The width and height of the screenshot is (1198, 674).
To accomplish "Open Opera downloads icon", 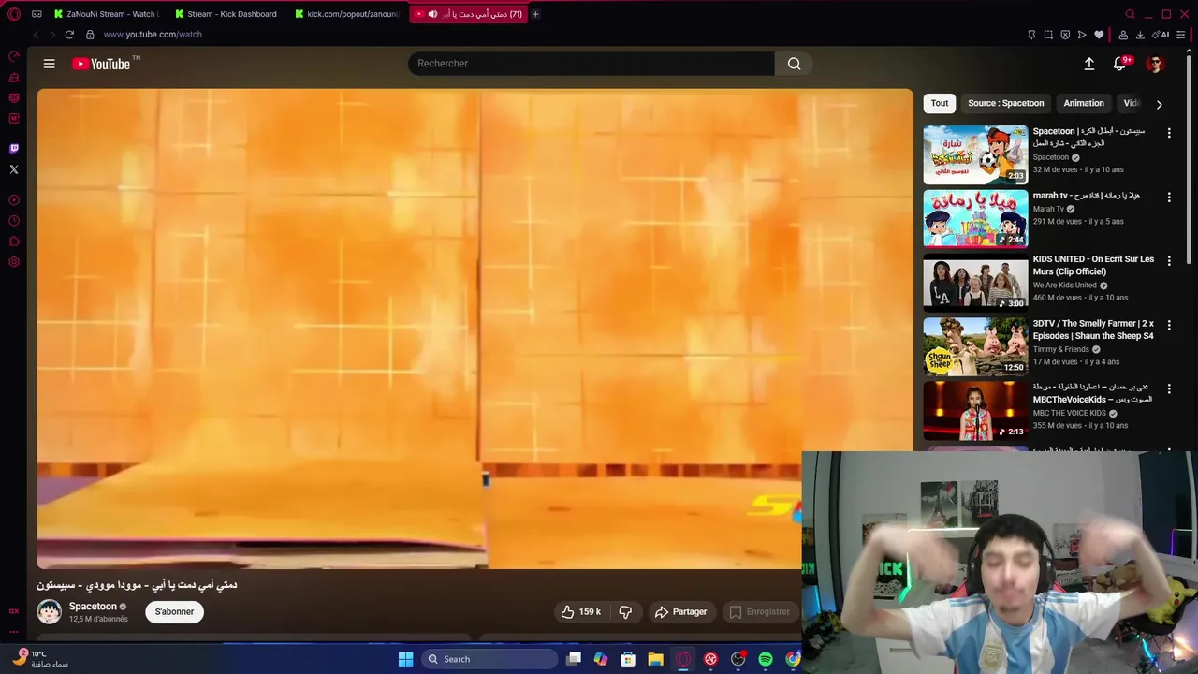I will [1140, 35].
